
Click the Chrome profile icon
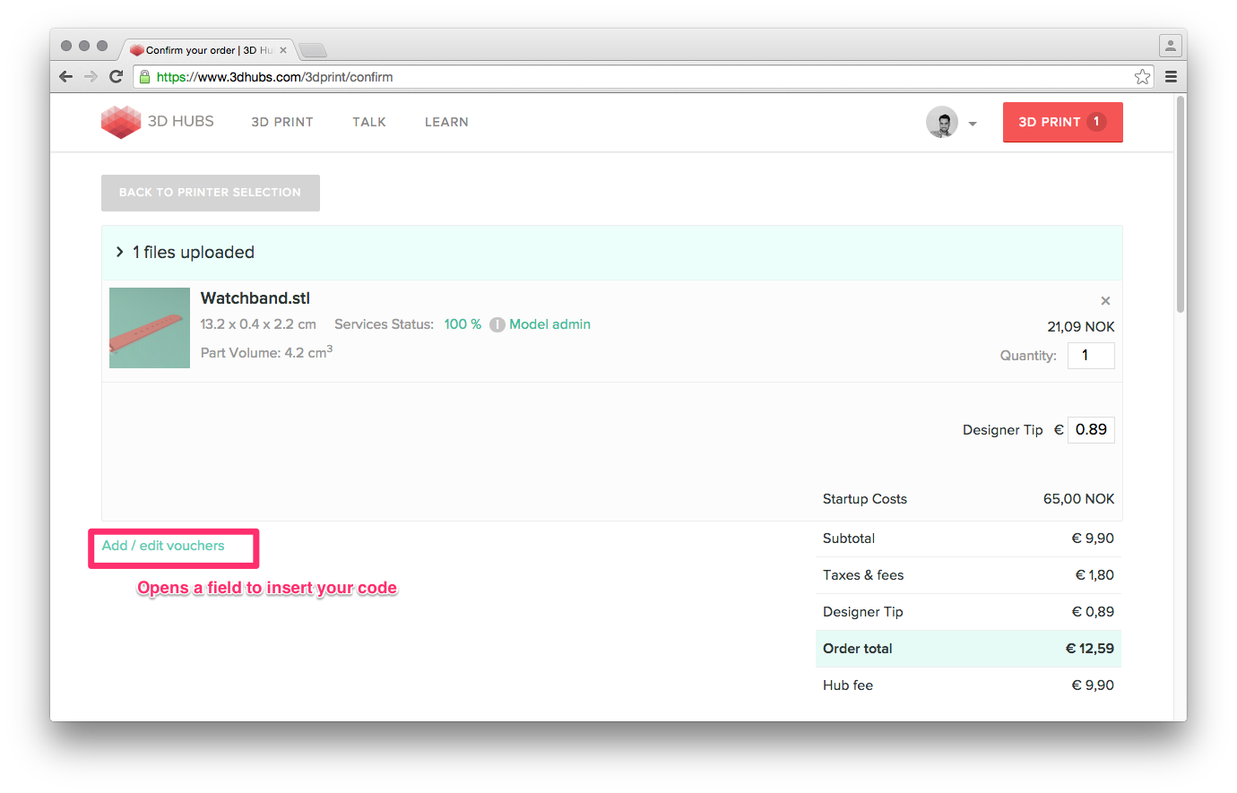[1170, 46]
